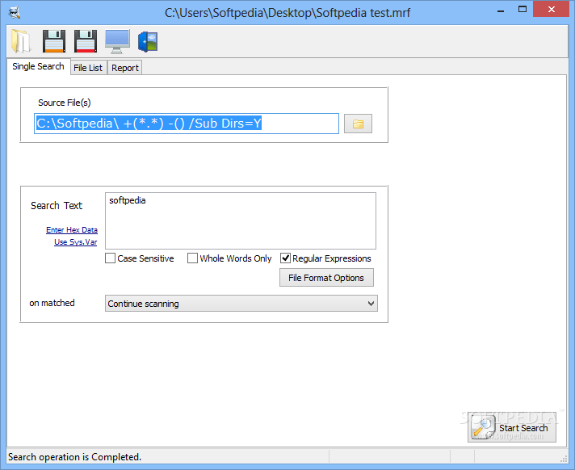The height and width of the screenshot is (470, 575).
Task: Click the exit door toolbar icon
Action: tap(148, 41)
